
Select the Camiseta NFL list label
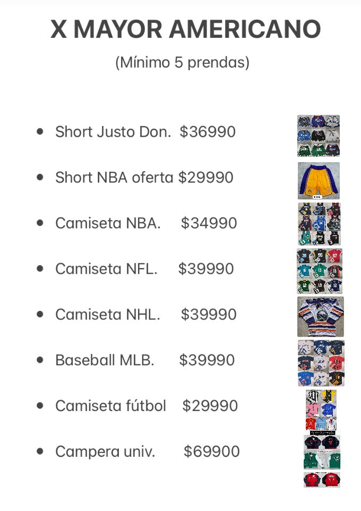click(106, 269)
